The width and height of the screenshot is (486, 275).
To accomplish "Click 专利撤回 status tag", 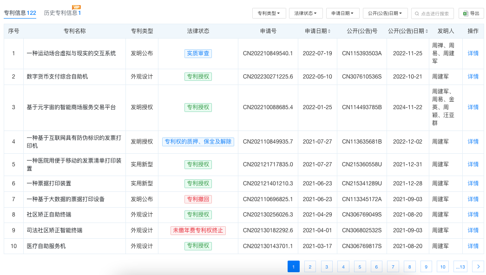I will [198, 199].
